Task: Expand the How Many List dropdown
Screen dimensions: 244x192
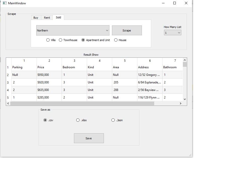Action: (x=173, y=33)
